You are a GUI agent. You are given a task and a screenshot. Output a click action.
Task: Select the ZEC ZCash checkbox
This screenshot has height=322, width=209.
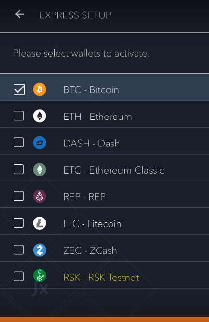point(19,249)
